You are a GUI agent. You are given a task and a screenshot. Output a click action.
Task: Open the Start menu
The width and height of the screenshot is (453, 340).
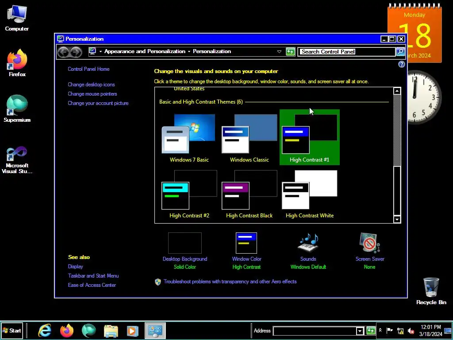click(12, 330)
